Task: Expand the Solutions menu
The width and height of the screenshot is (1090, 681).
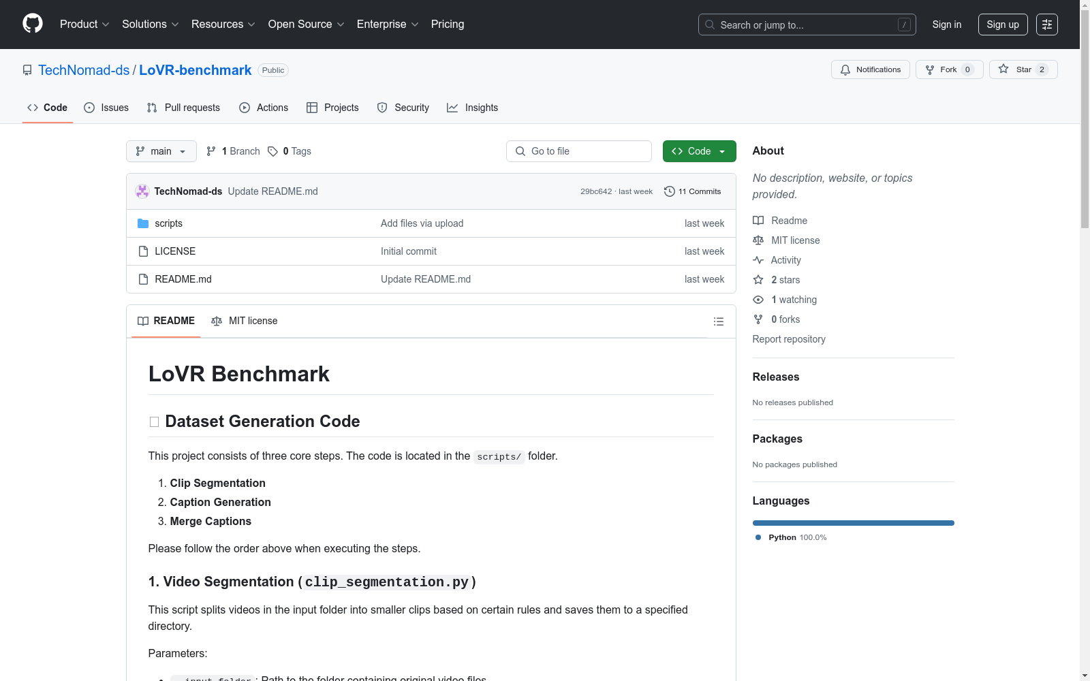Action: 151,25
